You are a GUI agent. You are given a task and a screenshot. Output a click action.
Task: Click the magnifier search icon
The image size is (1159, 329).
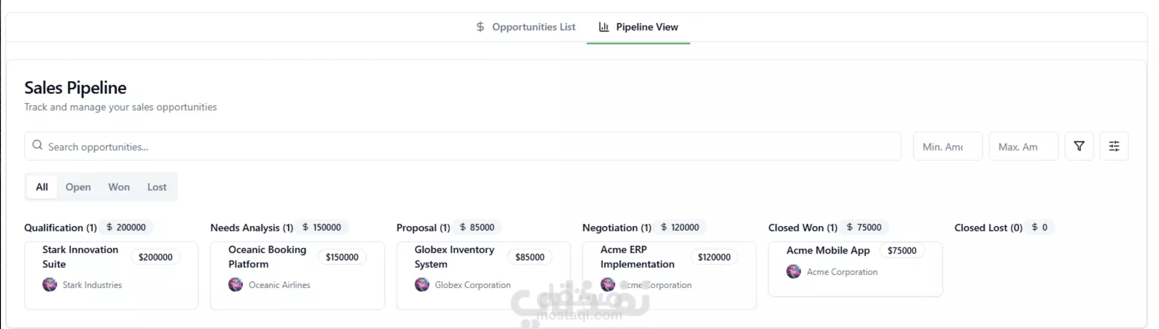[x=37, y=145]
